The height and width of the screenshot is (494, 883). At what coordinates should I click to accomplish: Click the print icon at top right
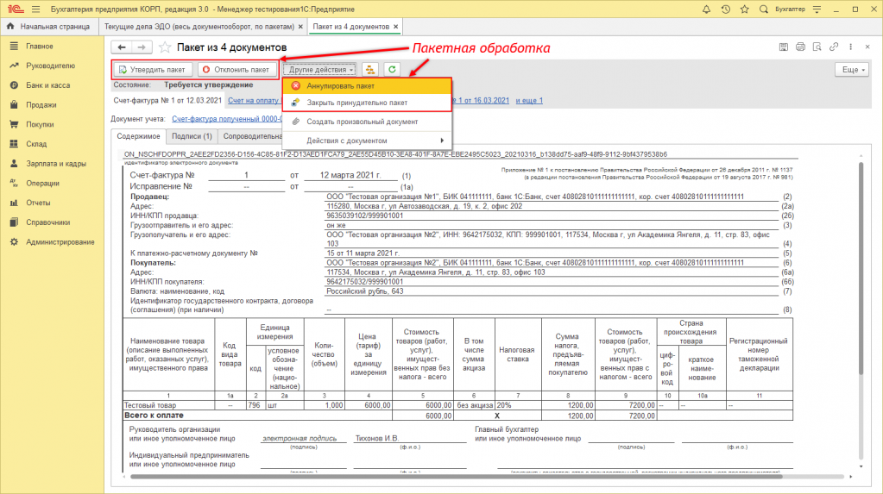pyautogui.click(x=800, y=47)
